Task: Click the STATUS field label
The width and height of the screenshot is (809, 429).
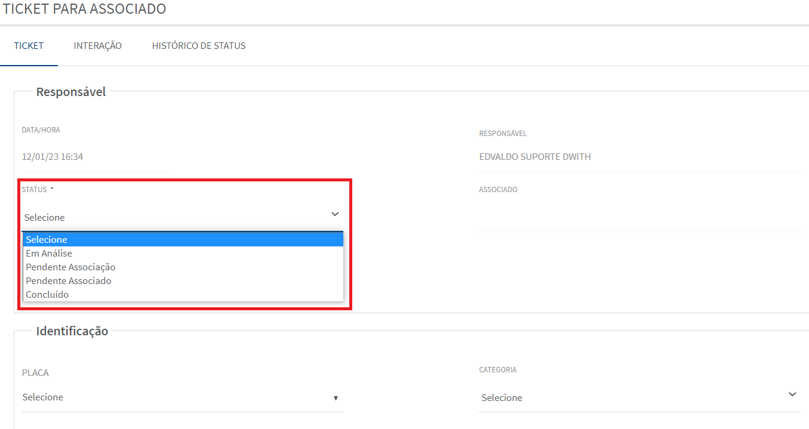Action: coord(35,190)
